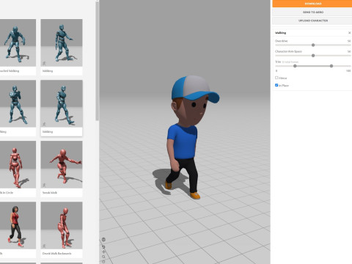Screen dimensions: 352x264
Task: Click the Character Arm-Space value 50
Action: [x=349, y=51]
